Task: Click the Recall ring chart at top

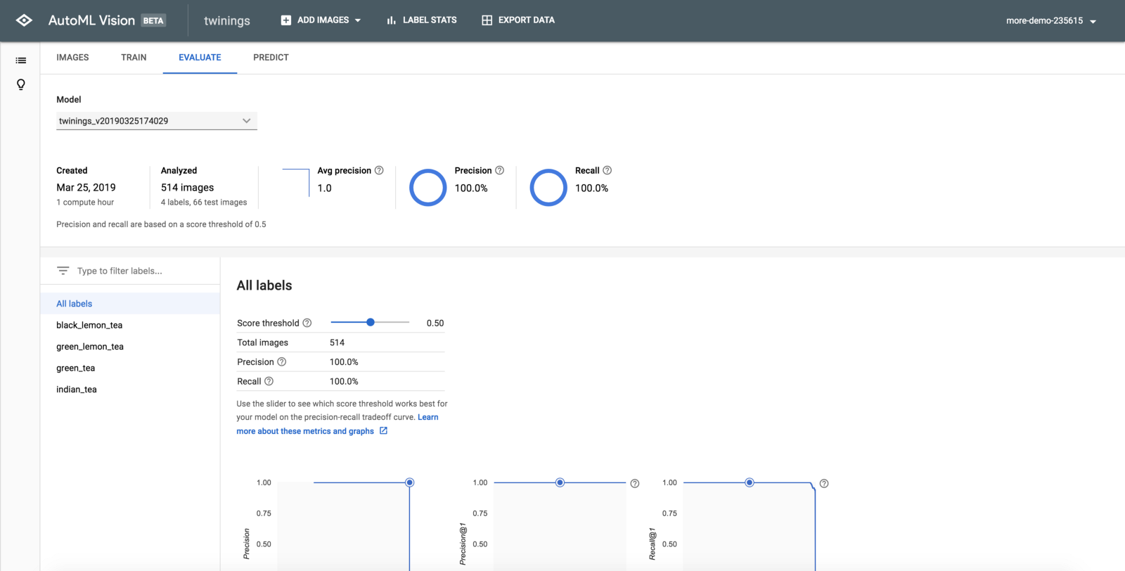Action: (548, 188)
